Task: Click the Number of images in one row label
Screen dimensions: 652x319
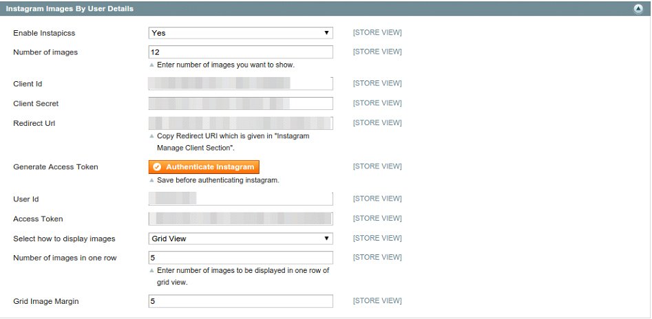Action: click(x=65, y=258)
